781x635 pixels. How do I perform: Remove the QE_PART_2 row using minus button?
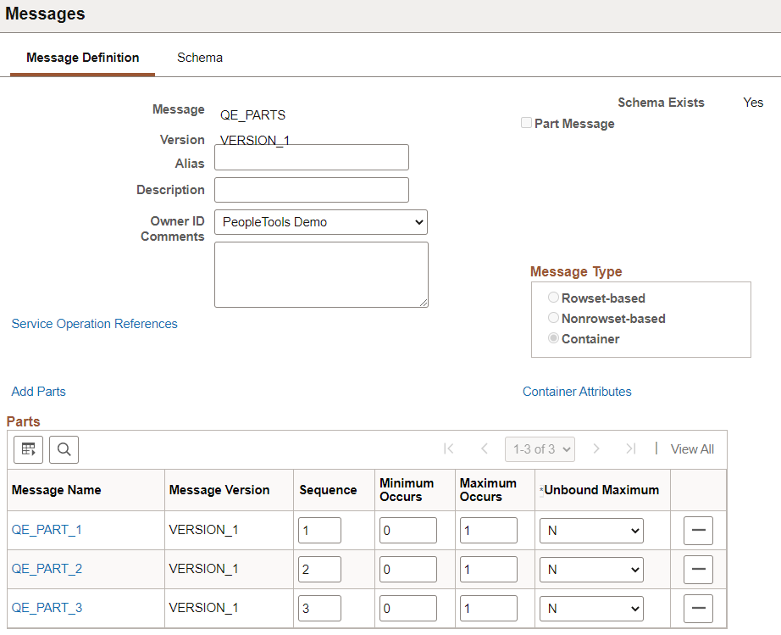(x=698, y=569)
